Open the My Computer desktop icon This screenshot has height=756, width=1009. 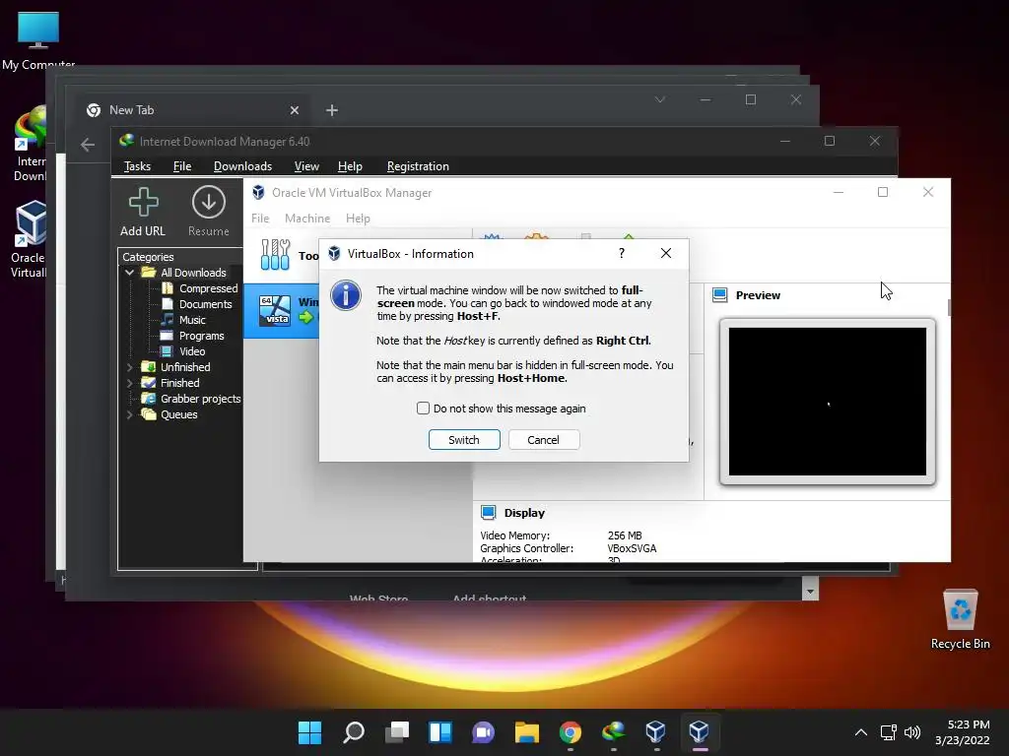[x=38, y=39]
